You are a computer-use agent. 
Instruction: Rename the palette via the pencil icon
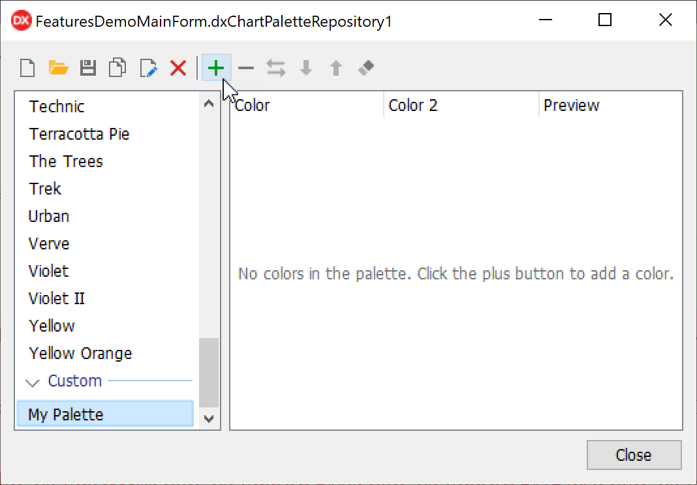click(x=149, y=68)
